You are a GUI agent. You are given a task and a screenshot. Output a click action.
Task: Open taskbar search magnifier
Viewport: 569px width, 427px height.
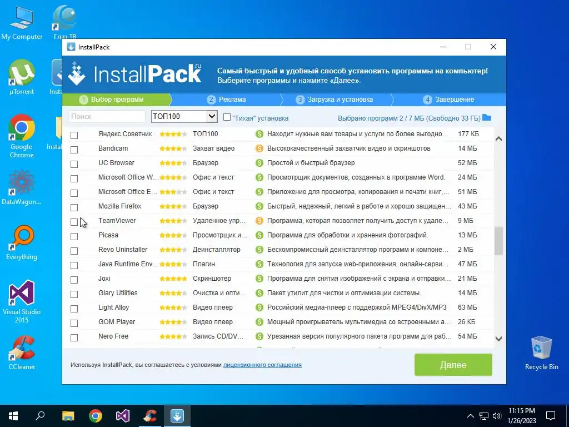tap(40, 416)
